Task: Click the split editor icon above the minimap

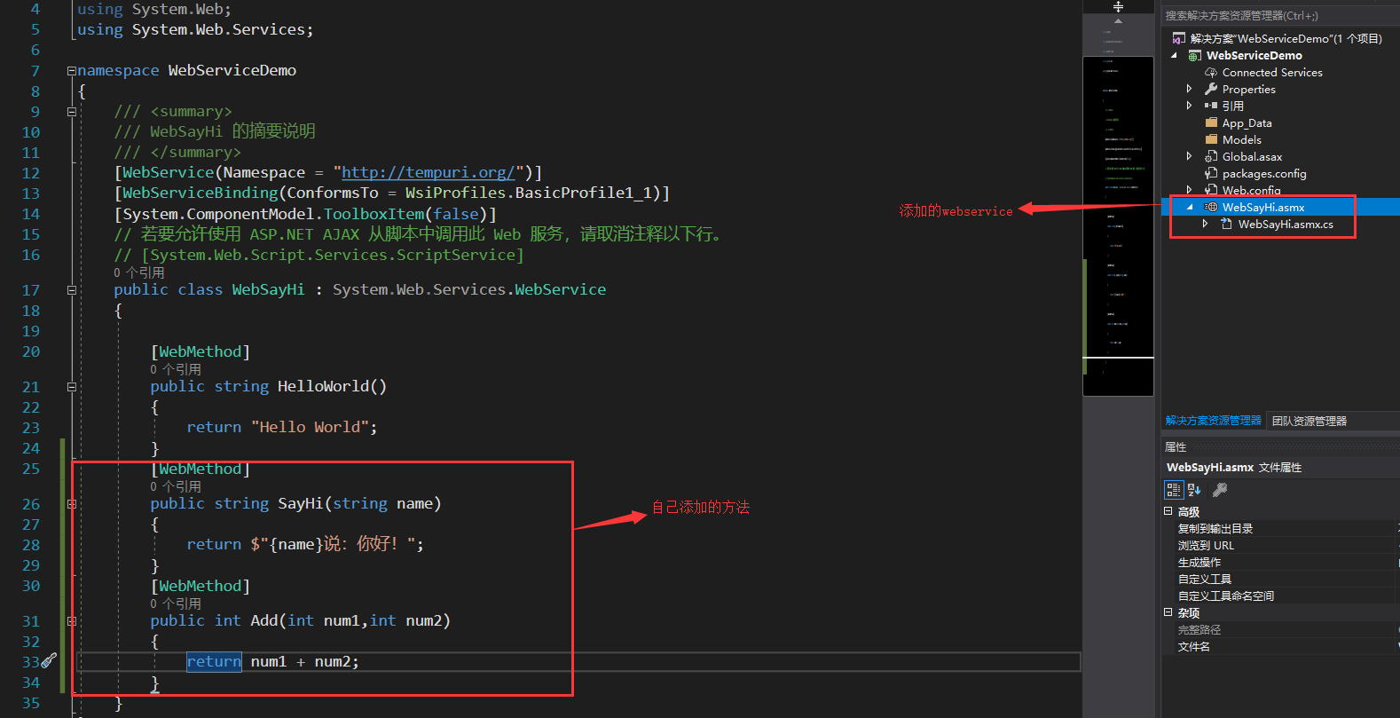Action: coord(1118,7)
